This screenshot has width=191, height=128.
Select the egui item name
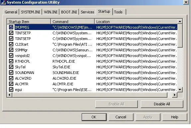click(x=18, y=90)
